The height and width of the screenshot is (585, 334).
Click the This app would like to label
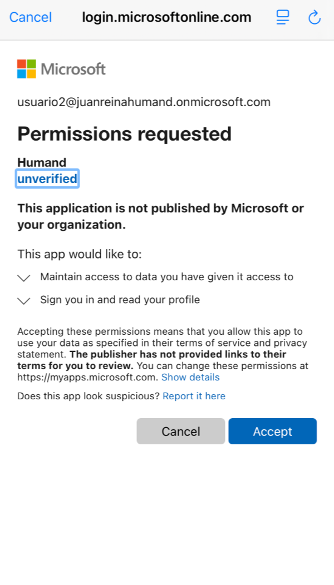(80, 255)
